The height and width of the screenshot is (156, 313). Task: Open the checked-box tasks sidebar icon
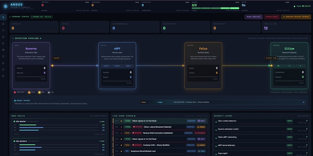point(3,37)
